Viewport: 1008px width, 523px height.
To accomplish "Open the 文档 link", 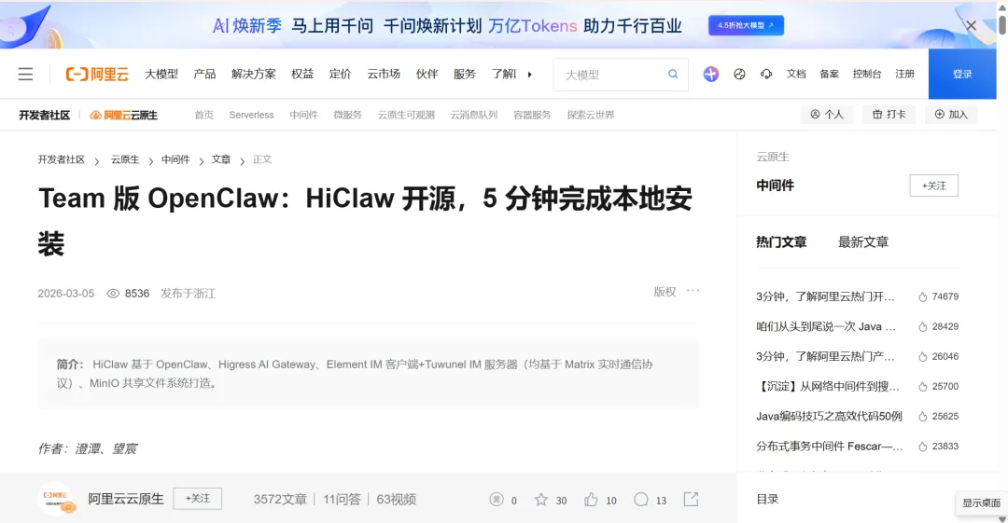I will tap(796, 74).
